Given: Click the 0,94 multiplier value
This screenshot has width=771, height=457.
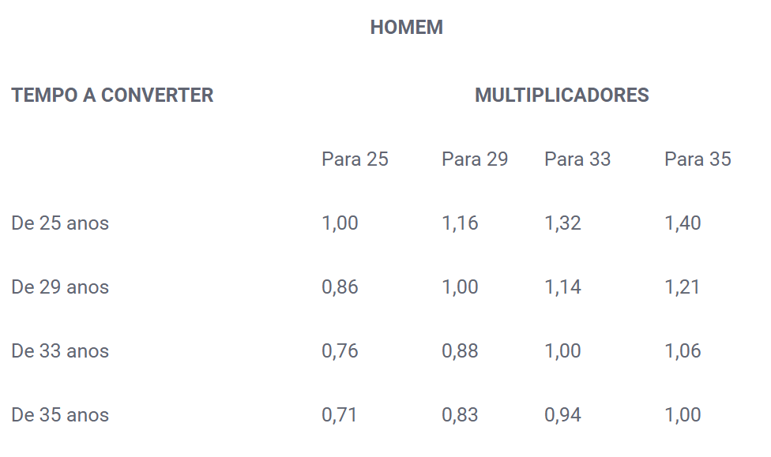Looking at the screenshot, I should (x=562, y=414).
